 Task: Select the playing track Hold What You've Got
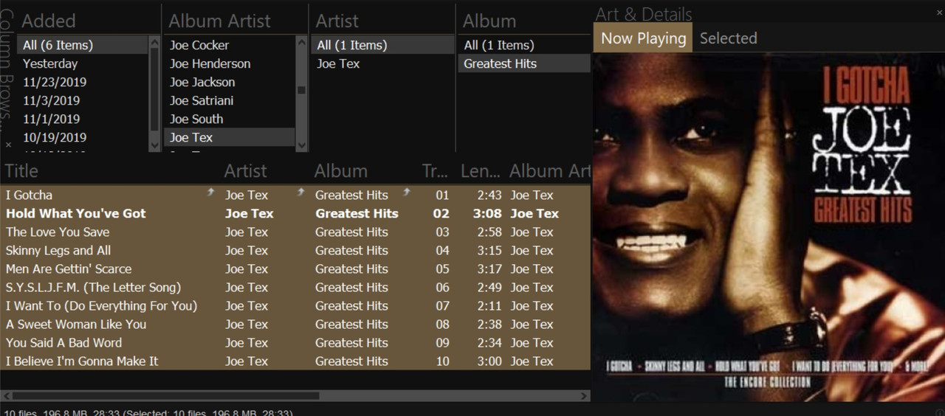coord(295,213)
